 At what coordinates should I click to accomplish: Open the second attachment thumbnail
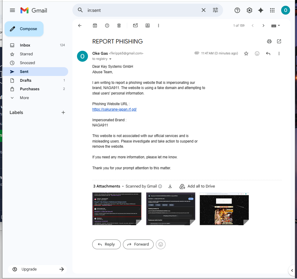(x=170, y=209)
